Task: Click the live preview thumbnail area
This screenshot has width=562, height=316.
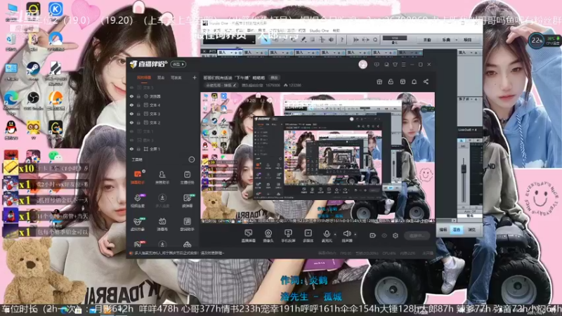Action: (318, 158)
